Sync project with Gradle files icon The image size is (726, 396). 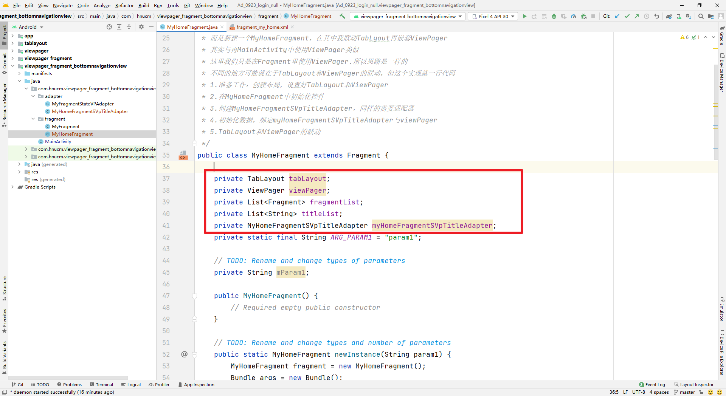tap(669, 16)
